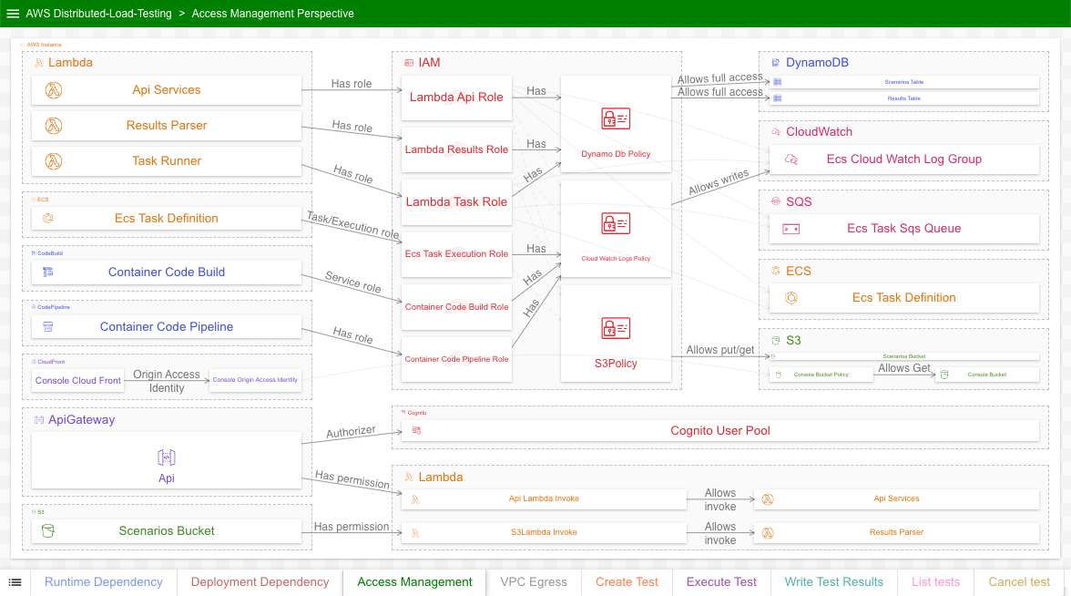Viewport: 1071px width, 596px height.
Task: Click the ECS Task Definition icon on the right
Action: [790, 298]
